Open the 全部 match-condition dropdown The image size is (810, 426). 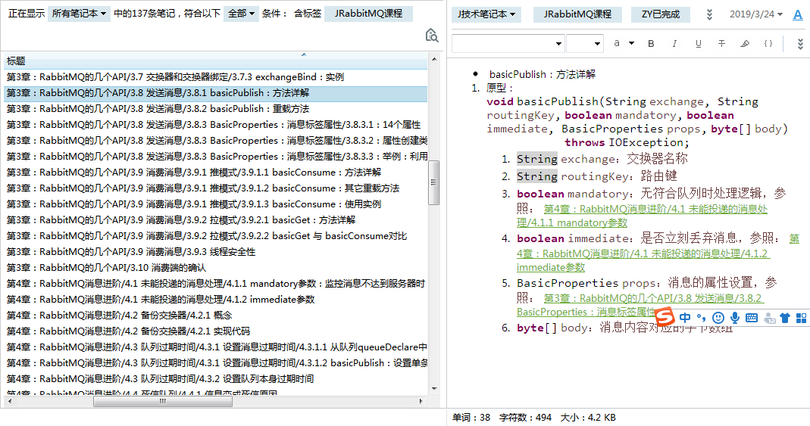tap(241, 14)
